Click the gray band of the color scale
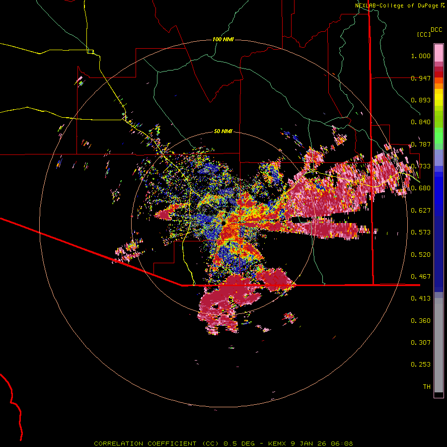The width and height of the screenshot is (447, 447). click(x=439, y=345)
